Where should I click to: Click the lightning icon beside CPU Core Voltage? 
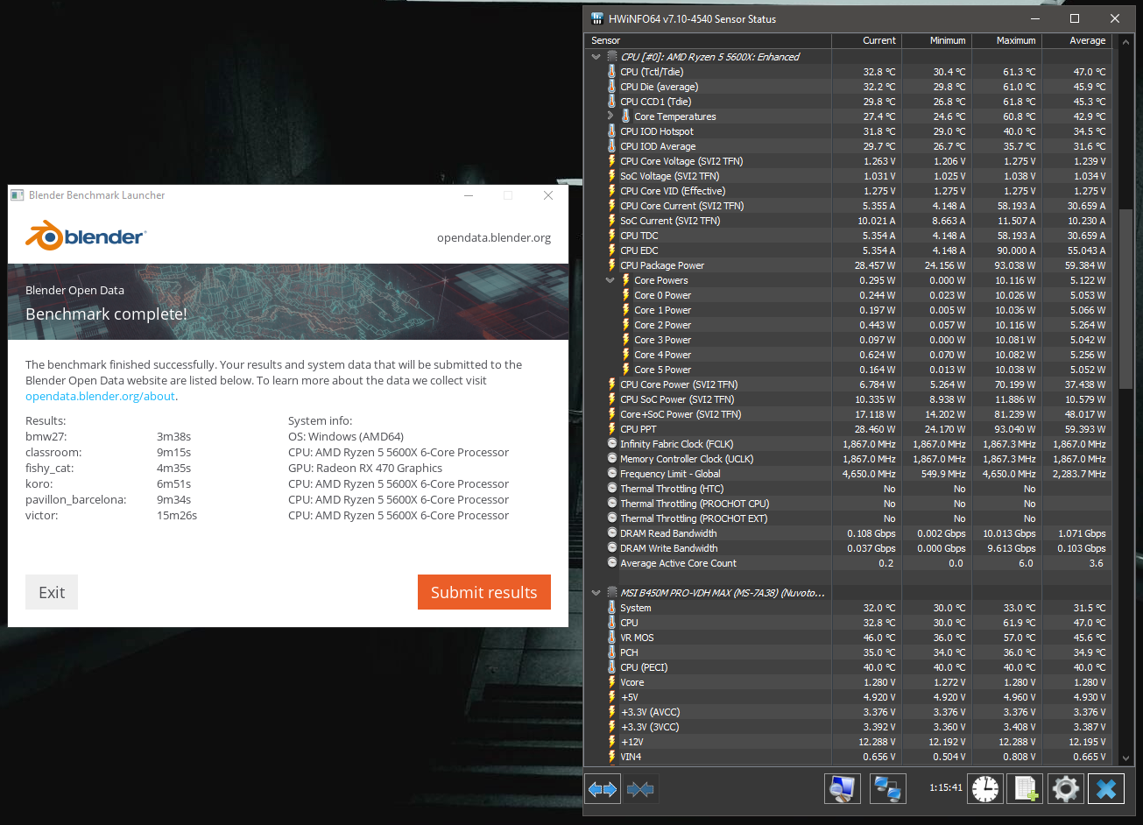pyautogui.click(x=612, y=161)
